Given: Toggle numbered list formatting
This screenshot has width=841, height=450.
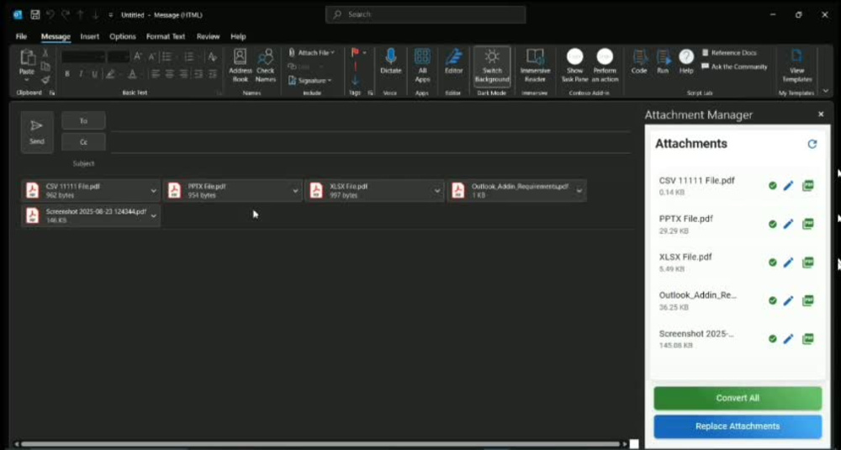Looking at the screenshot, I should 188,56.
